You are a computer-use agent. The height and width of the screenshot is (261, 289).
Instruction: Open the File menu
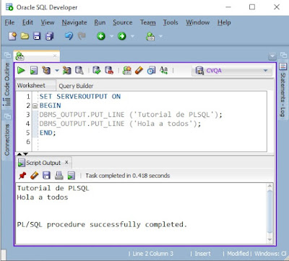[9, 22]
